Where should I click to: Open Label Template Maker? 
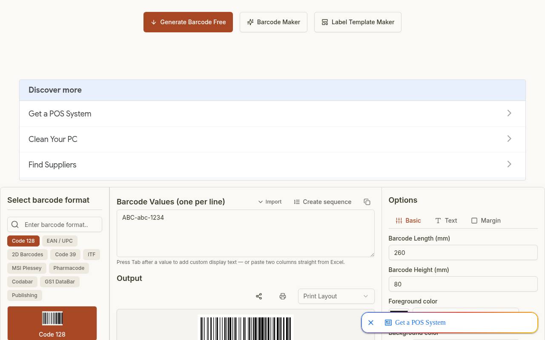(358, 22)
